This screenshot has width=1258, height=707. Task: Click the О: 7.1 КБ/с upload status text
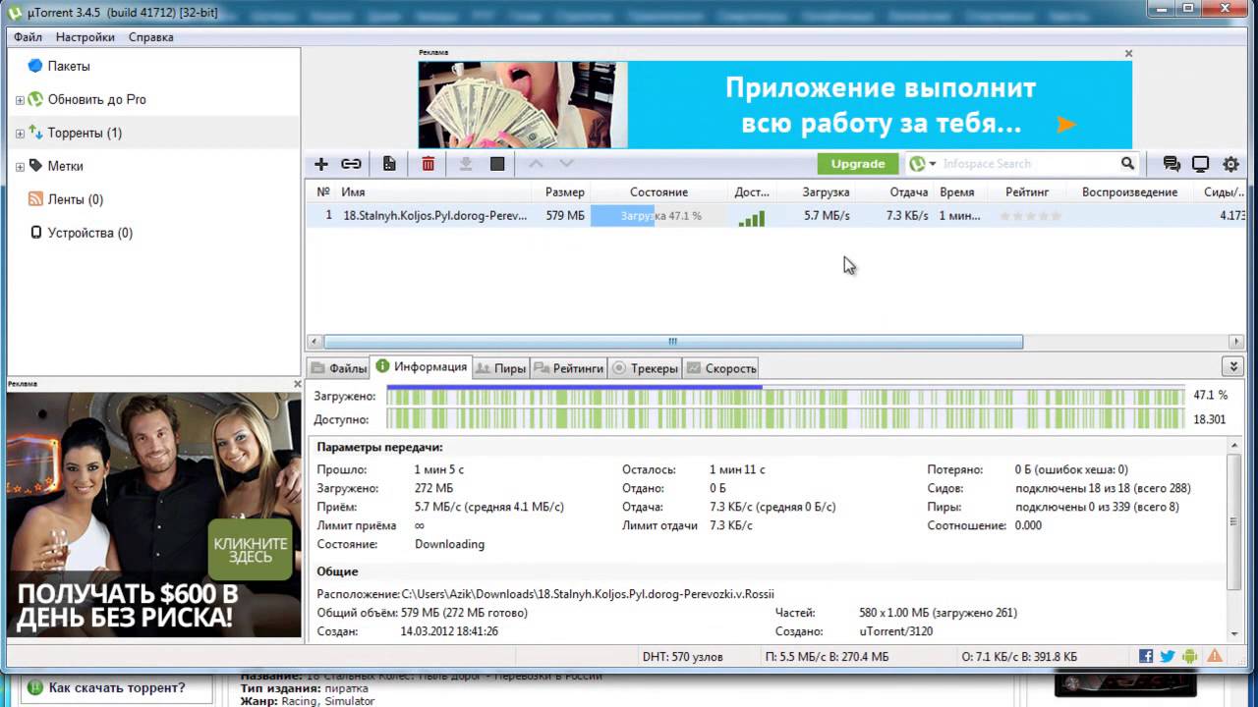coord(1019,657)
